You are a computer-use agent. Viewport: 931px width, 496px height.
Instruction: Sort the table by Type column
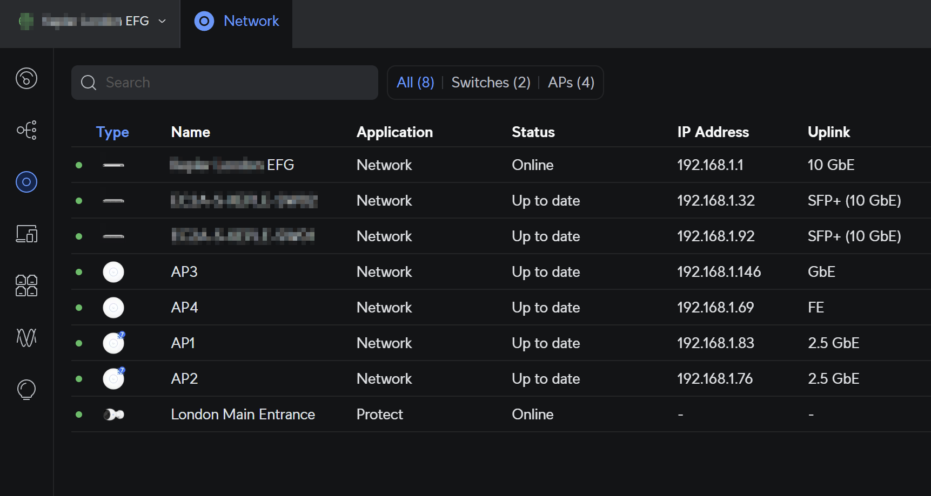click(x=112, y=132)
